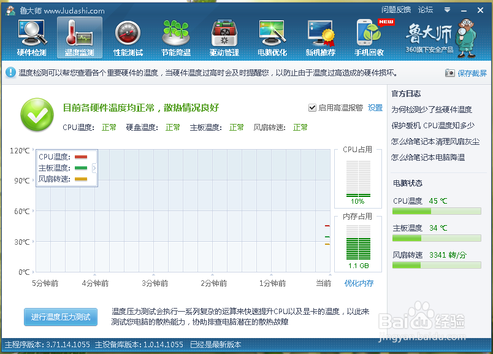
Task: Open 节能降温 clover icon
Action: click(176, 38)
